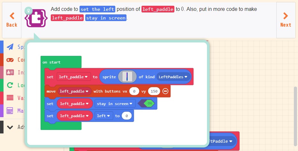This screenshot has width=298, height=151.
Task: Expand the Advanced toolbox section
Action: point(10,127)
